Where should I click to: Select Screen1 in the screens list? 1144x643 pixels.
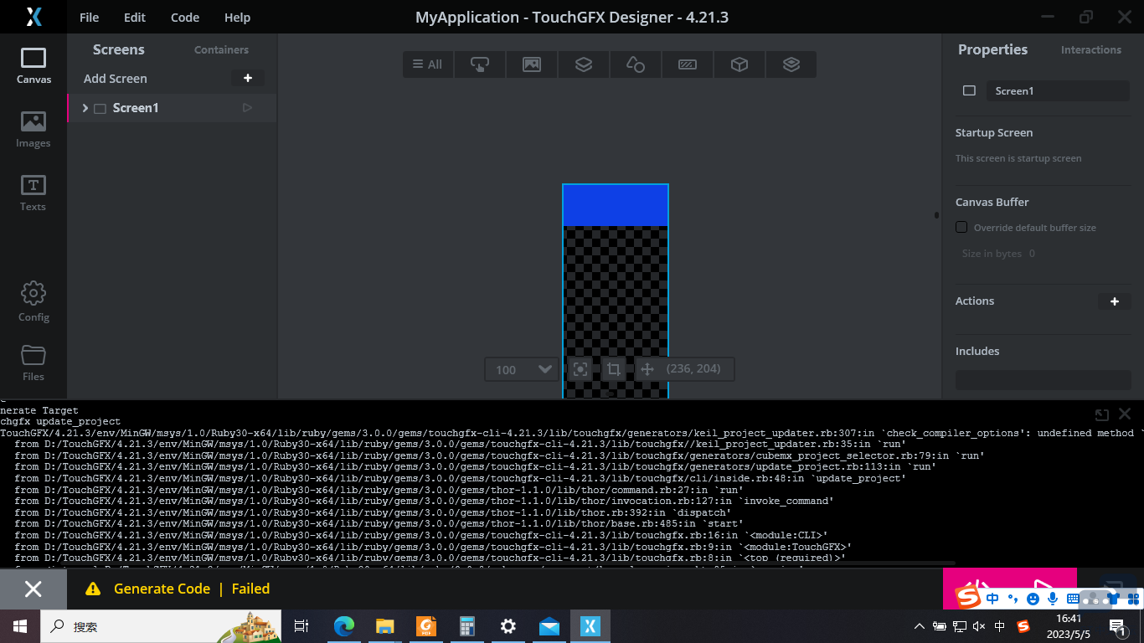(x=172, y=108)
